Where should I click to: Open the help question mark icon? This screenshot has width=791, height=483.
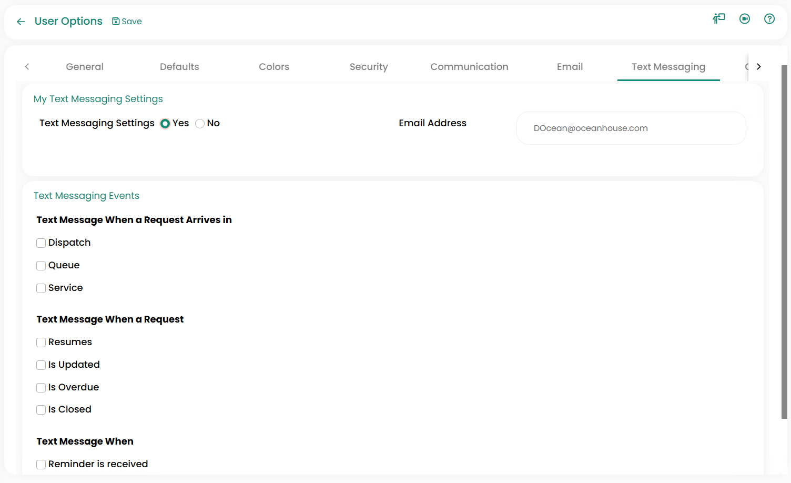769,19
